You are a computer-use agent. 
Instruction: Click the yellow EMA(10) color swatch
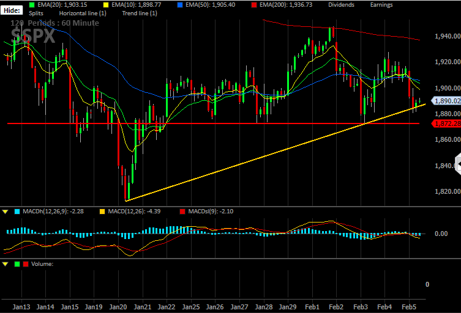(x=106, y=5)
